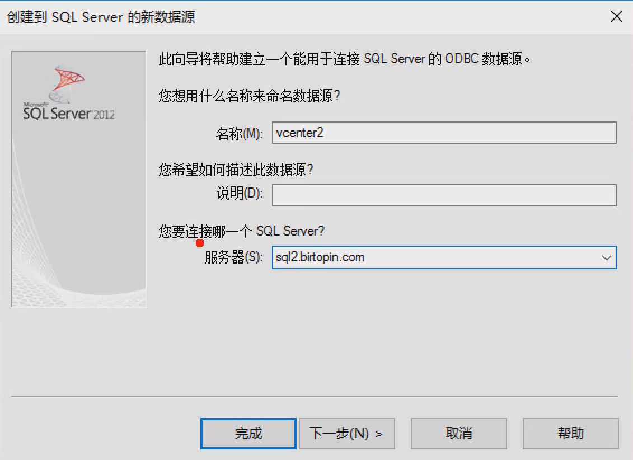Click the wizard intro text about ODBC 数据源
Screen dimensions: 633x460
tap(344, 59)
